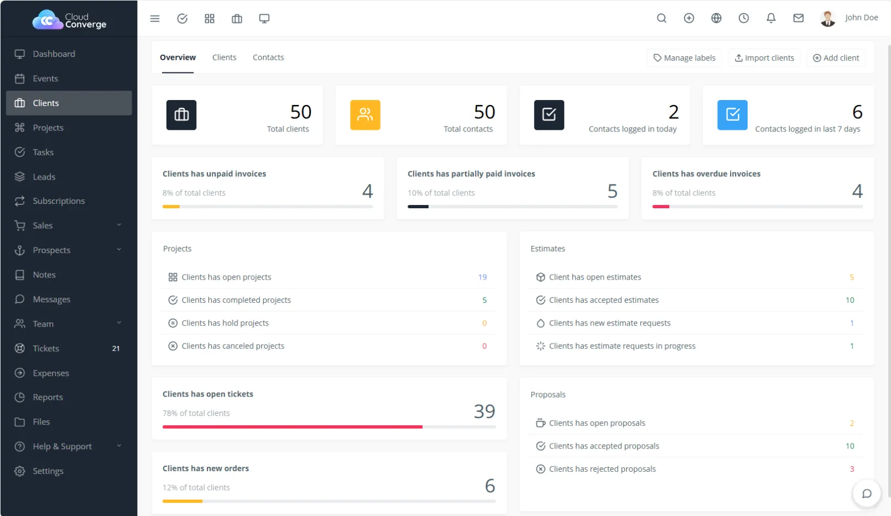Open the language globe icon

(716, 18)
